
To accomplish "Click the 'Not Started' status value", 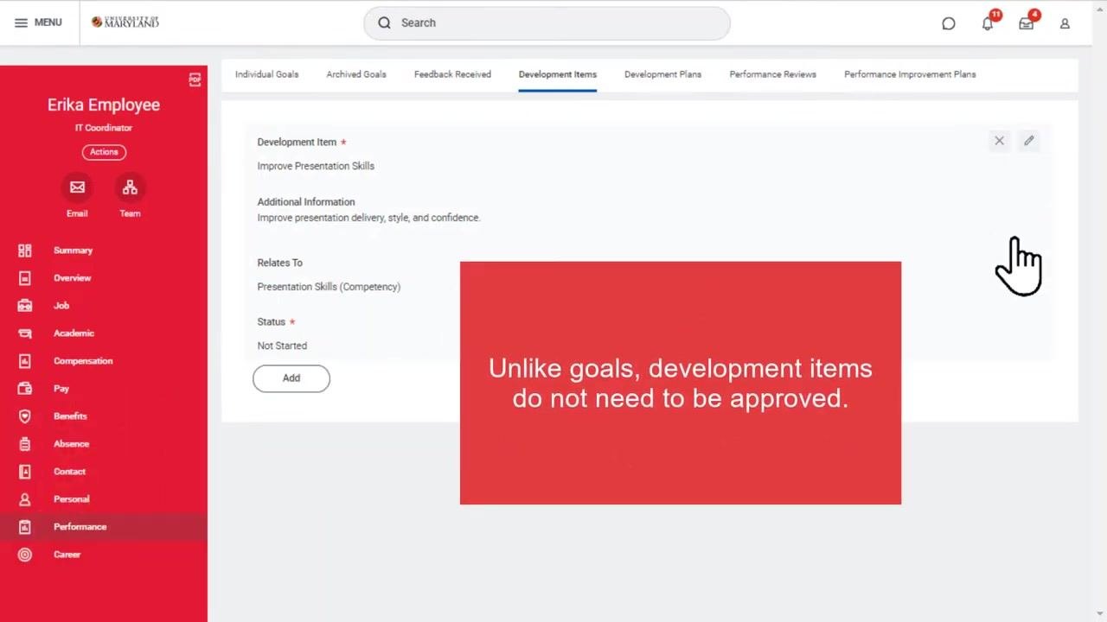I will (x=282, y=346).
